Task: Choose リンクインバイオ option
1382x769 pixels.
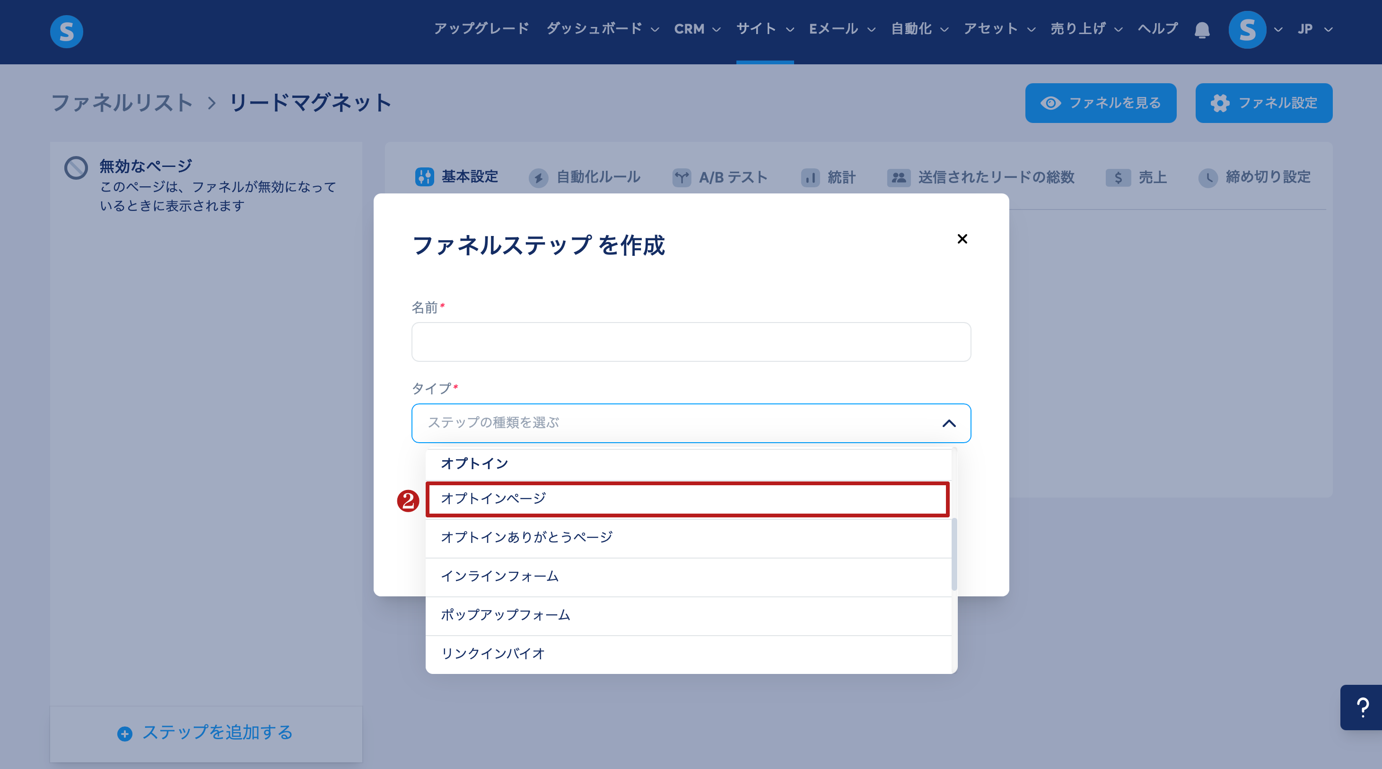Action: tap(688, 654)
